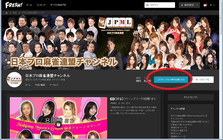Viewport: 223px width, 140px height.
Task: Click the search input field
Action: pyautogui.click(x=160, y=5)
